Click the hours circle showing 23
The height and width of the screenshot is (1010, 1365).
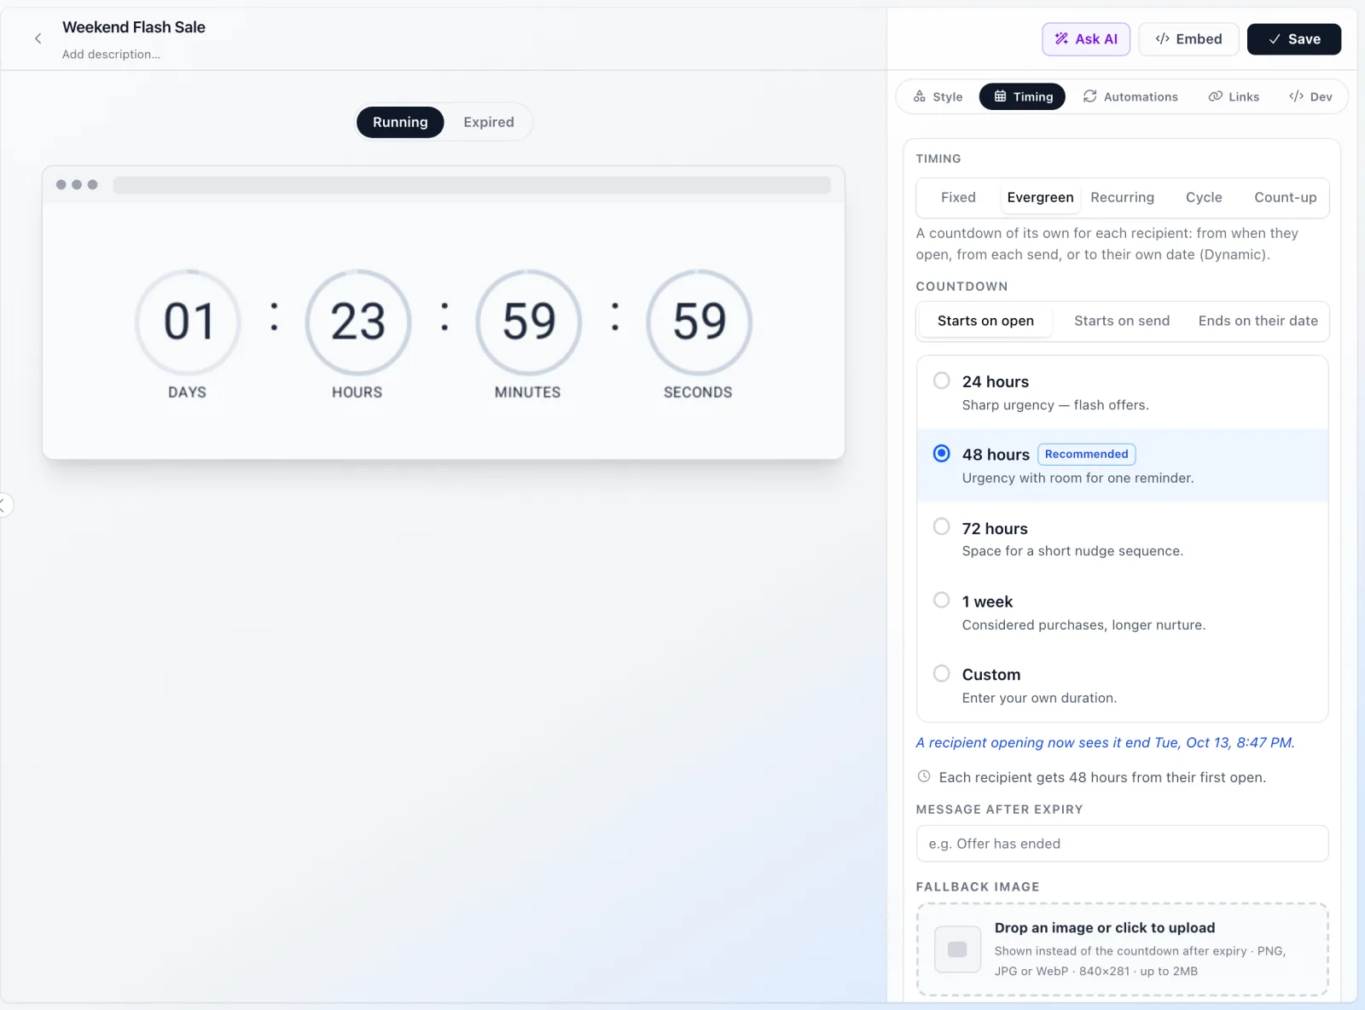click(x=358, y=322)
